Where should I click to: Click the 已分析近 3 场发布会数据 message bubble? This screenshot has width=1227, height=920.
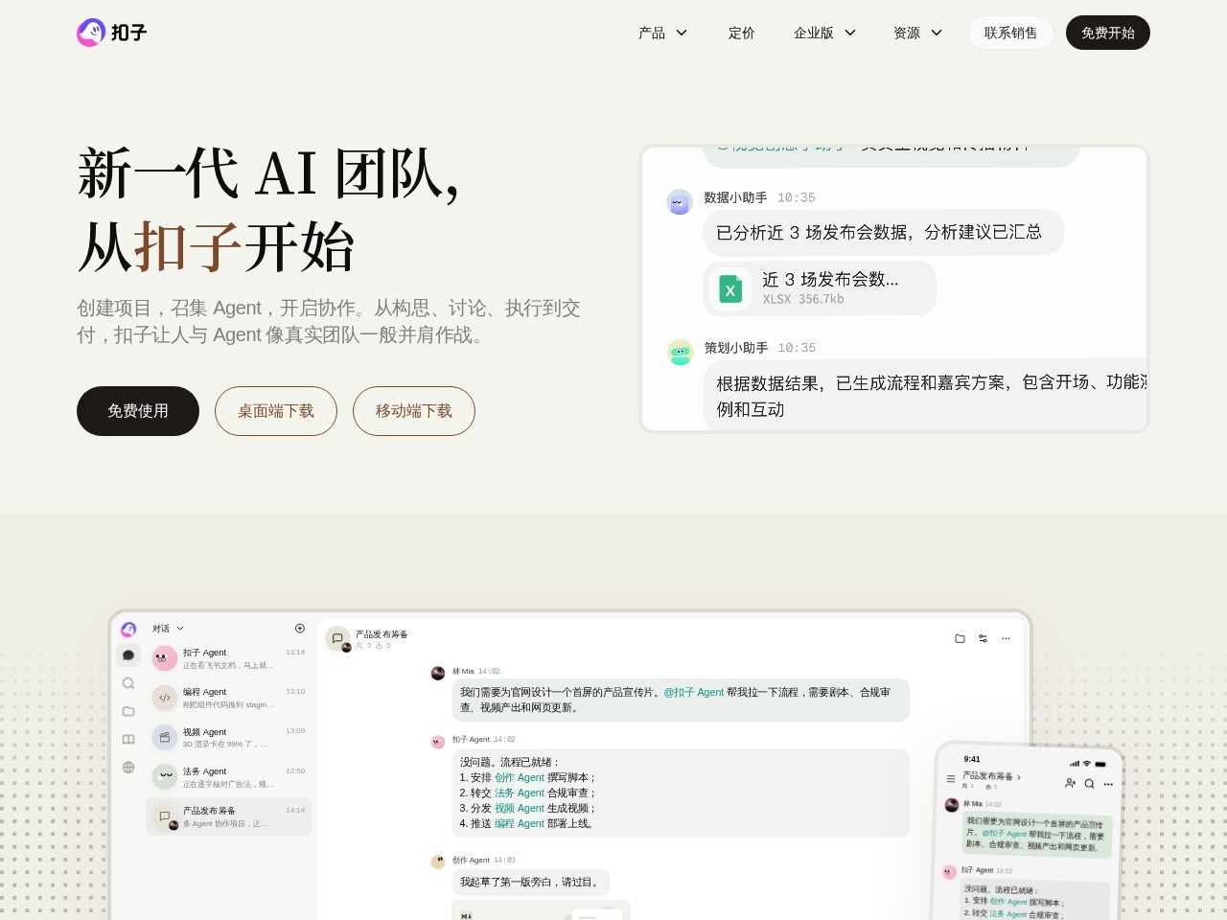[x=884, y=232]
